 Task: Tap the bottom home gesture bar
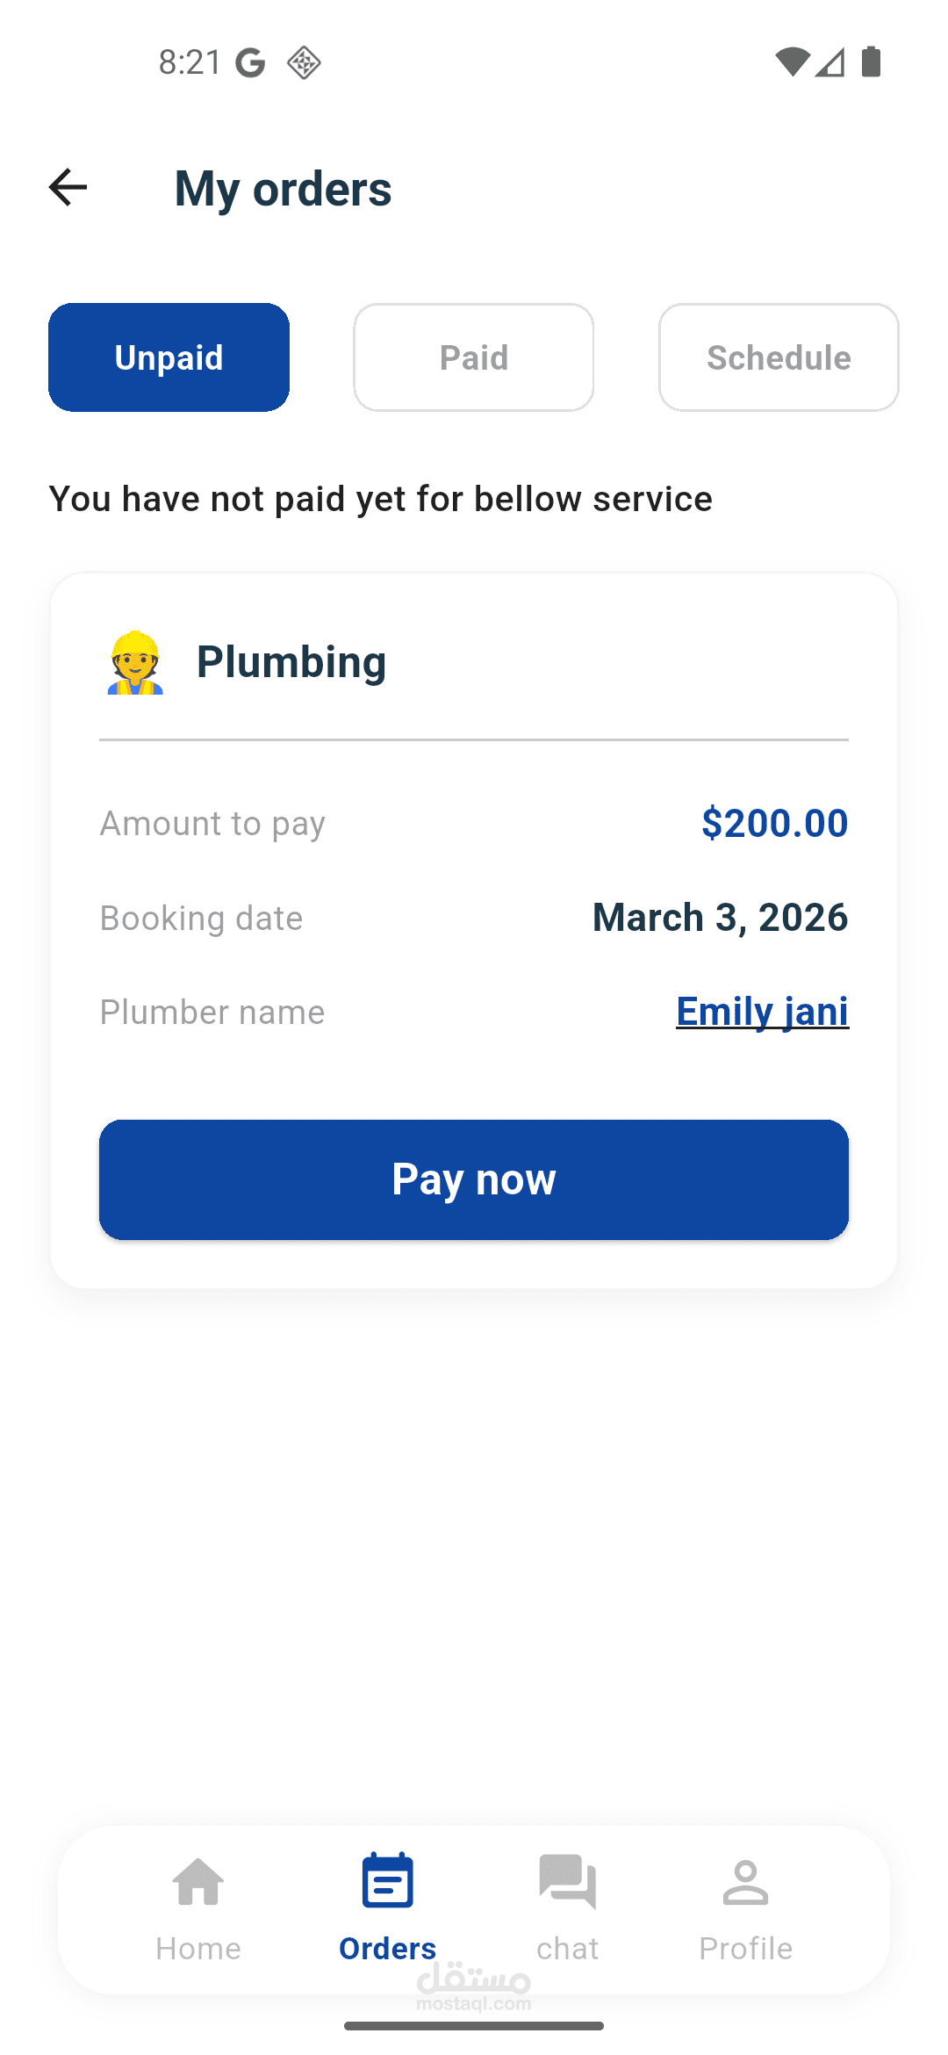coord(474,2026)
